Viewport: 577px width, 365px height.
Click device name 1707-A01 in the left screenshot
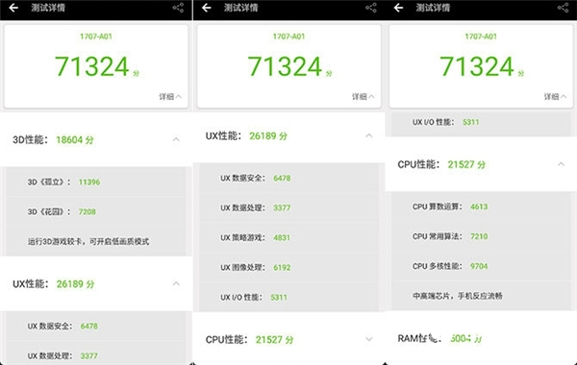[96, 36]
